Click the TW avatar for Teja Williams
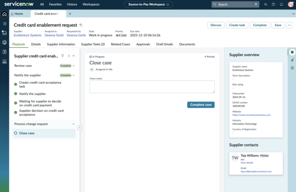 click(235, 158)
